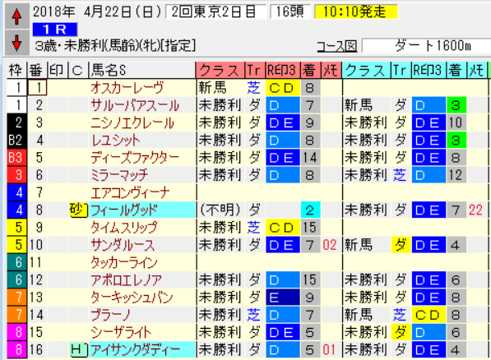Screen dimensions: 491x360
Task: Click the red クラス column header
Action: click(220, 70)
